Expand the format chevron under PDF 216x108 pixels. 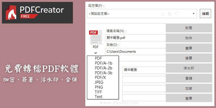[x=96, y=53]
